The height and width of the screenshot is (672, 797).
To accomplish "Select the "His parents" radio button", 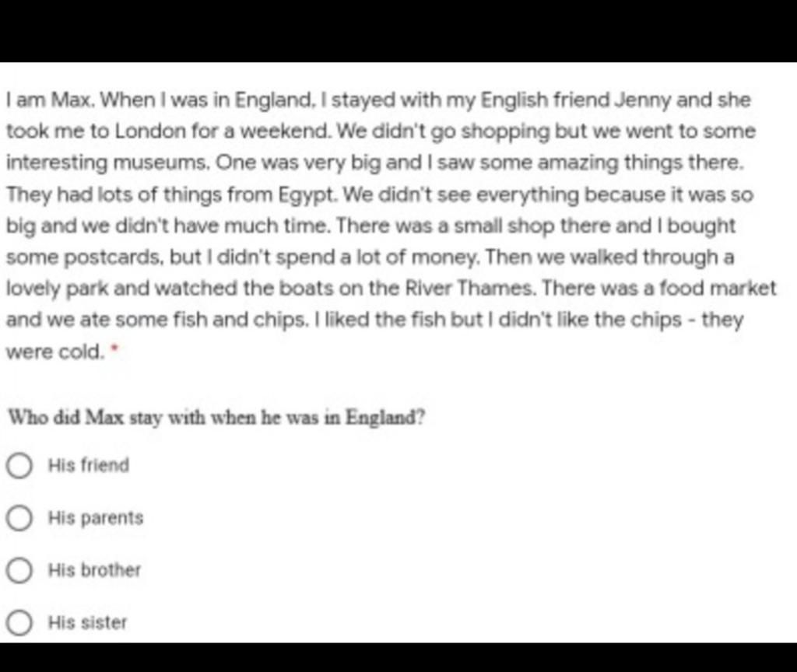I will [x=19, y=518].
